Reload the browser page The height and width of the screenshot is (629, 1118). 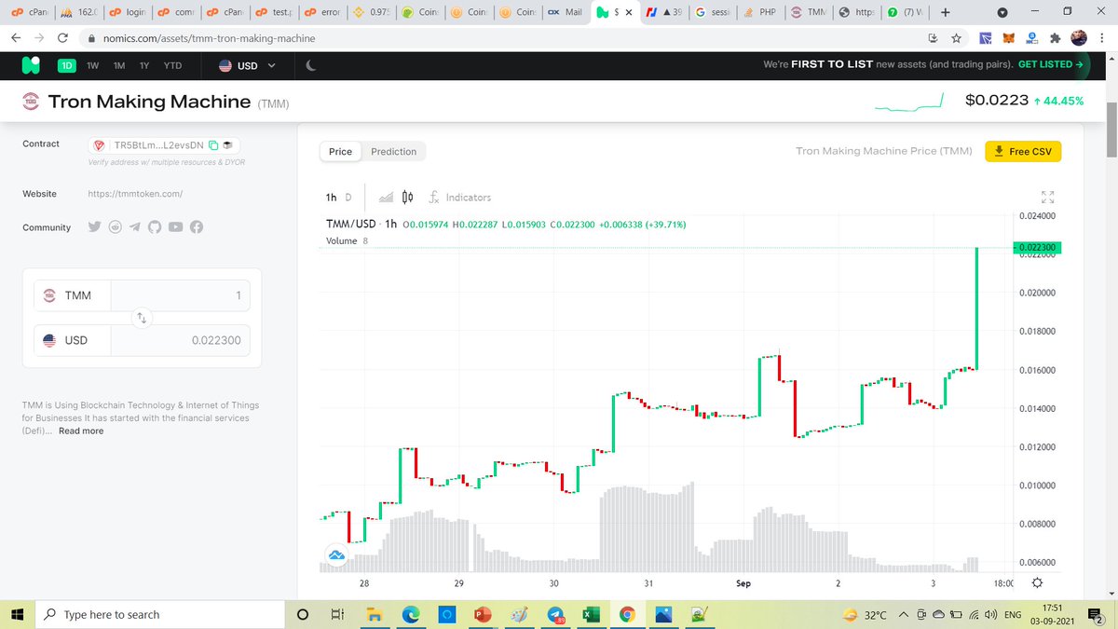62,38
